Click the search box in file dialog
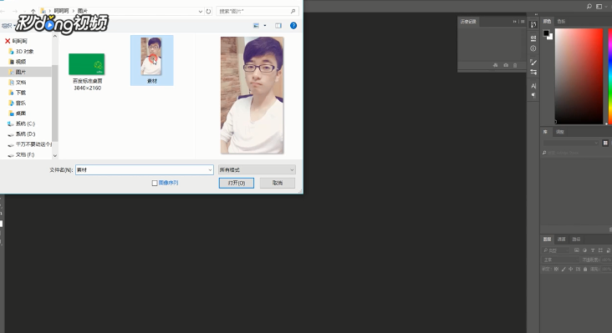 [258, 12]
